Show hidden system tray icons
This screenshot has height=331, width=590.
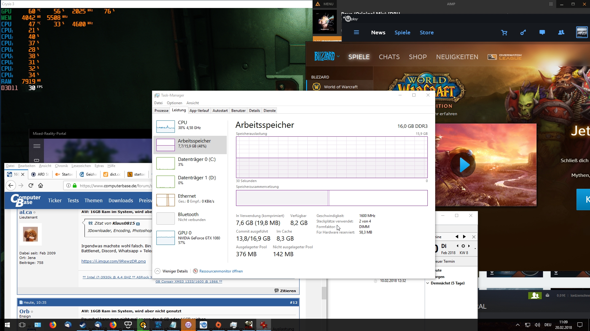pyautogui.click(x=518, y=325)
